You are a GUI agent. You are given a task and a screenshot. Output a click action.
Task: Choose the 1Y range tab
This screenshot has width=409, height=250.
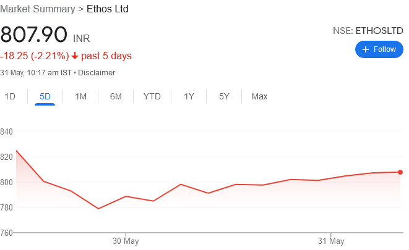click(x=189, y=96)
